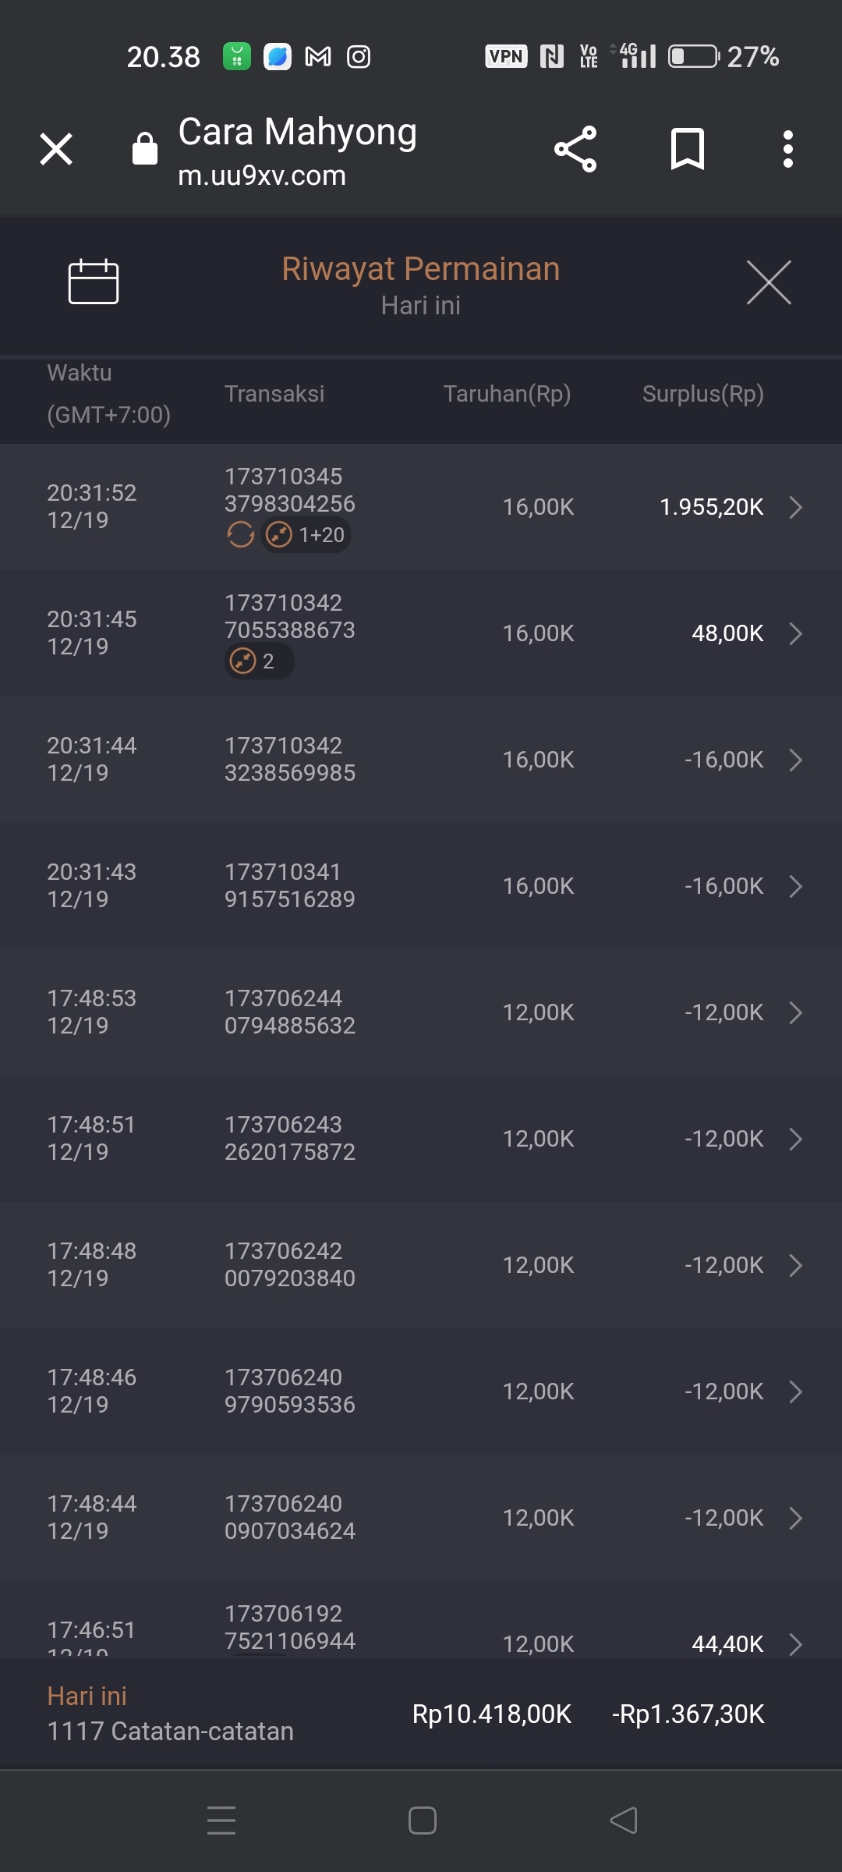Open the 20:31:44 transaction row
842x1872 pixels.
pyautogui.click(x=421, y=760)
